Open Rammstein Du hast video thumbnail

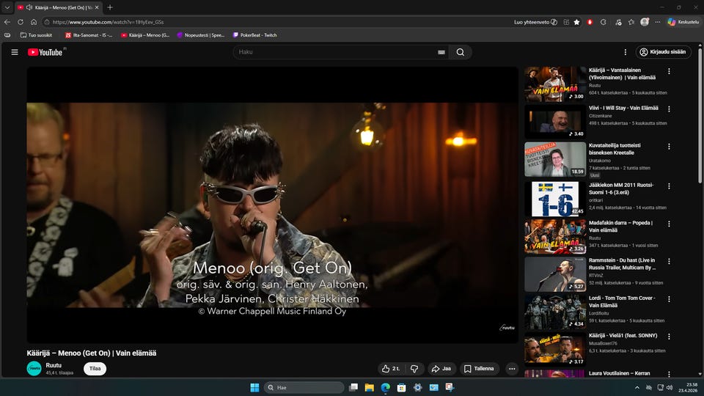[x=554, y=274]
